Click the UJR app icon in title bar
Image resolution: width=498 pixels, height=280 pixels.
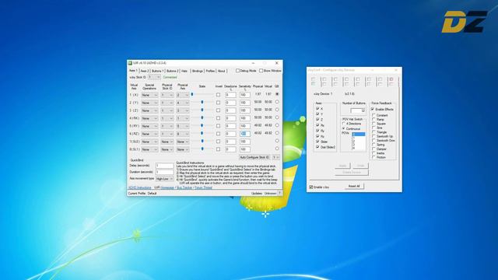pyautogui.click(x=130, y=63)
